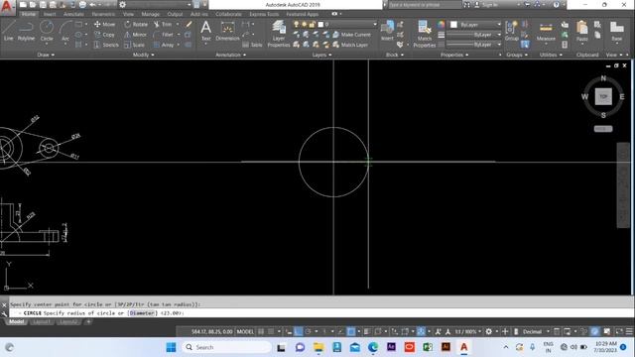Toggle grid display in status bar
Viewport: 635px width, 357px height.
(261, 331)
